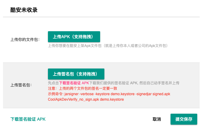Image resolution: width=203 pixels, height=134 pixels.
Task: Select the 上传签名包 field label
Action: [23, 85]
